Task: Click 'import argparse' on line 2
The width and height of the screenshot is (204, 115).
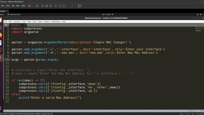Action: 25,32
